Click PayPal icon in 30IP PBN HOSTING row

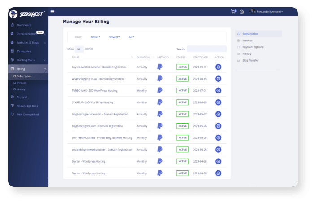(x=160, y=138)
